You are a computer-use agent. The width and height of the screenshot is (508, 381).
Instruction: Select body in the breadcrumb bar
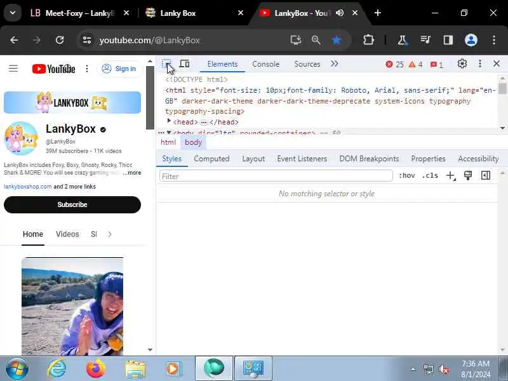193,142
